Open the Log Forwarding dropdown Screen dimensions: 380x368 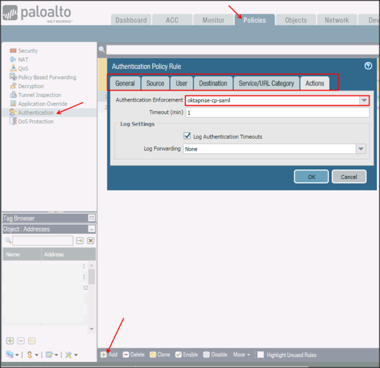click(360, 149)
